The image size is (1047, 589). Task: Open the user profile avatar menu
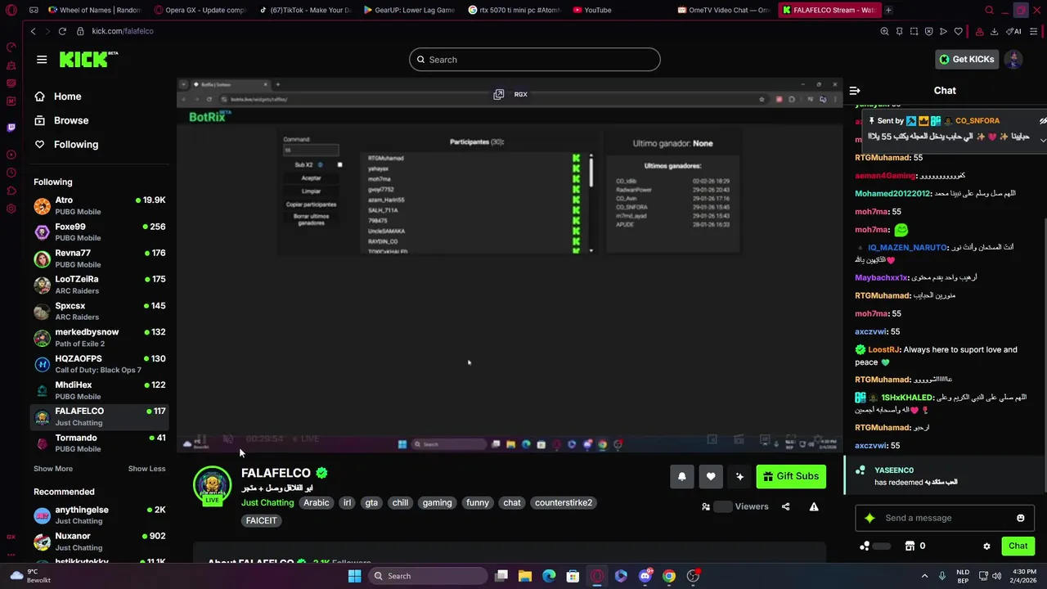click(x=1013, y=59)
